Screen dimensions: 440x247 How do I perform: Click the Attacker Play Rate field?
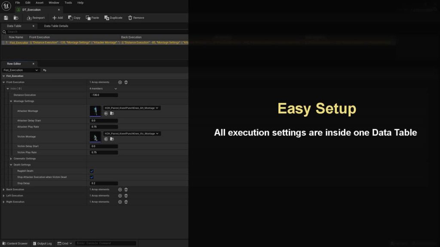(104, 127)
